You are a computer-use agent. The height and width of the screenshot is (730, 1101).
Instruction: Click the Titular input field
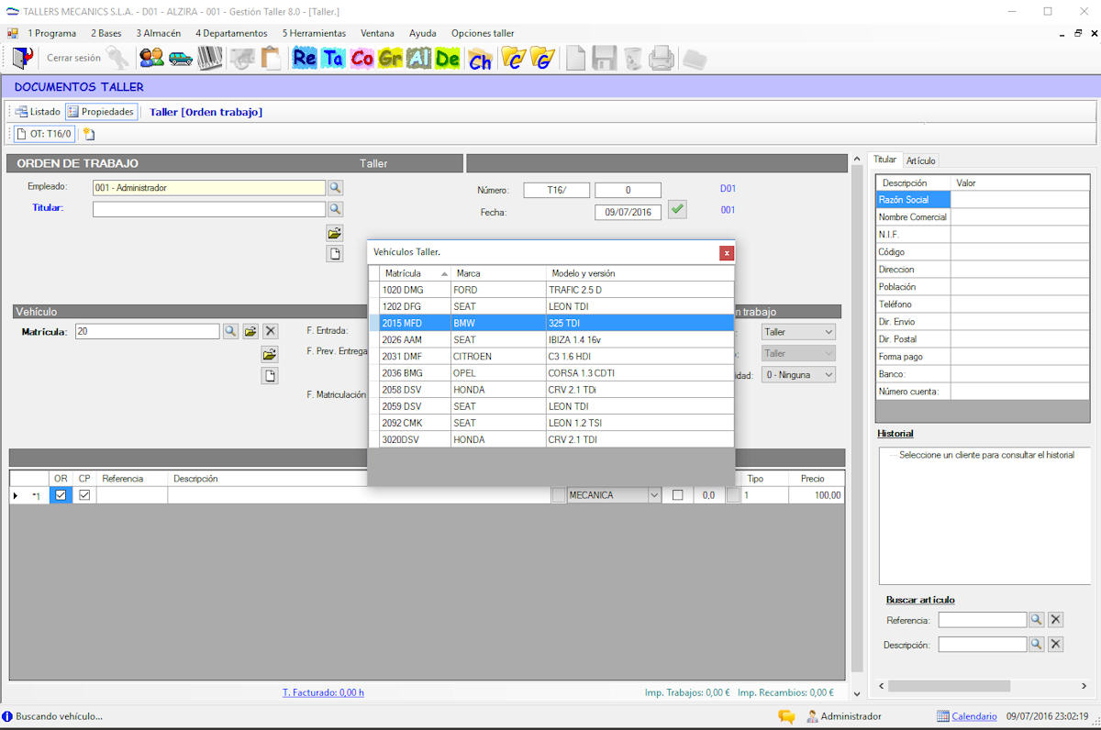(x=209, y=209)
